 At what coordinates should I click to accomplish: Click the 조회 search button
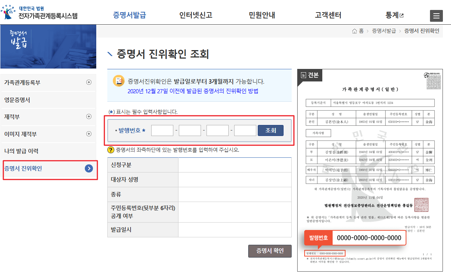click(x=270, y=130)
